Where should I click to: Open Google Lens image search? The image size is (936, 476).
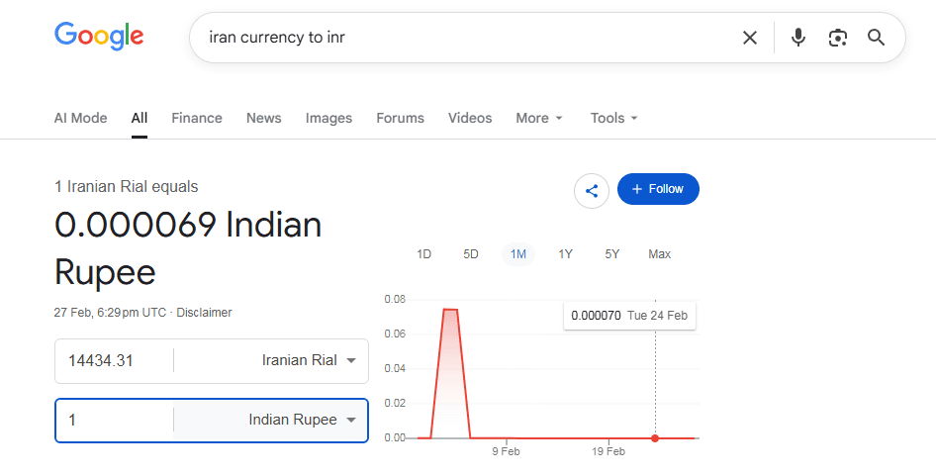click(838, 38)
